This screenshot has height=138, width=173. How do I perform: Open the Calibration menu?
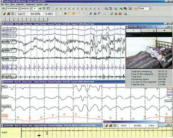20,5
